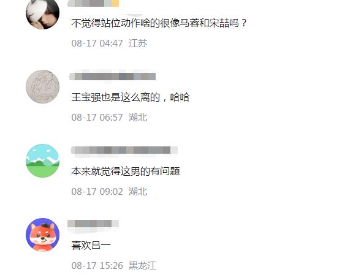The height and width of the screenshot is (275, 342).
Task: Open the green landscape avatar profile
Action: coord(42,160)
